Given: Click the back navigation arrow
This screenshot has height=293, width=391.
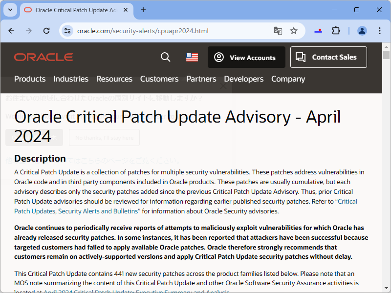Looking at the screenshot, I should click(x=11, y=30).
